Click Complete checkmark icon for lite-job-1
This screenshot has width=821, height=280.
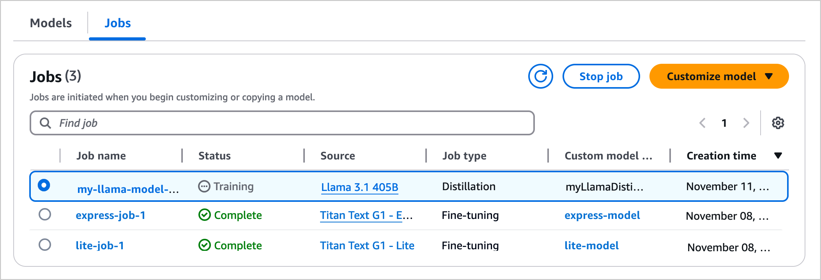click(204, 245)
